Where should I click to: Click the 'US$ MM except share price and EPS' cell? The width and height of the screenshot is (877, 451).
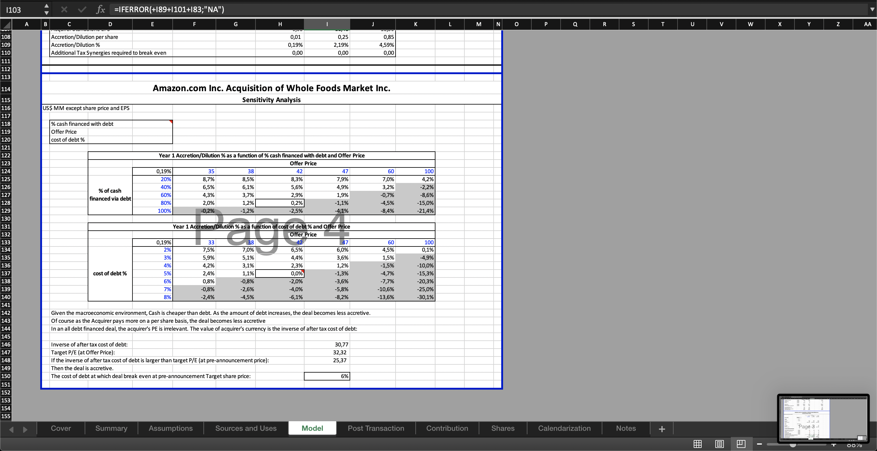coord(86,108)
